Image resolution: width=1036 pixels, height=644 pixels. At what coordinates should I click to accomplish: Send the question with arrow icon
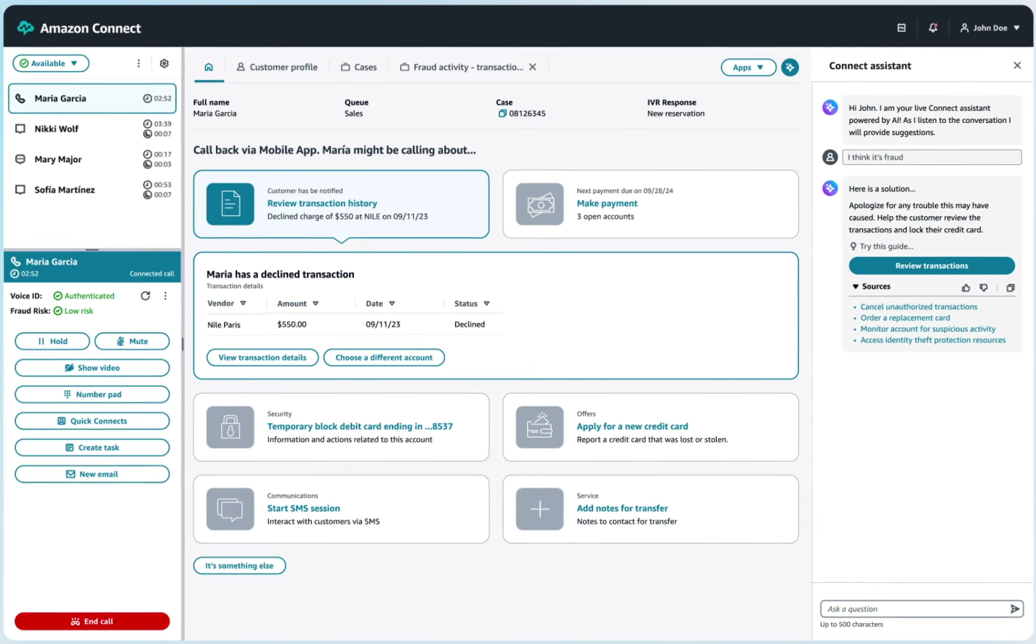tap(1015, 609)
